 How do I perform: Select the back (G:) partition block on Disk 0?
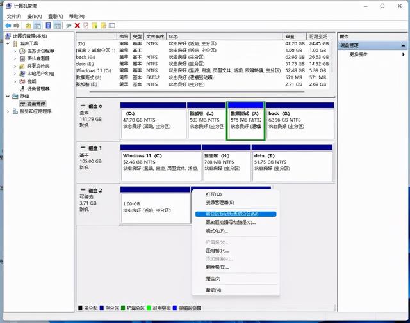tap(300, 121)
